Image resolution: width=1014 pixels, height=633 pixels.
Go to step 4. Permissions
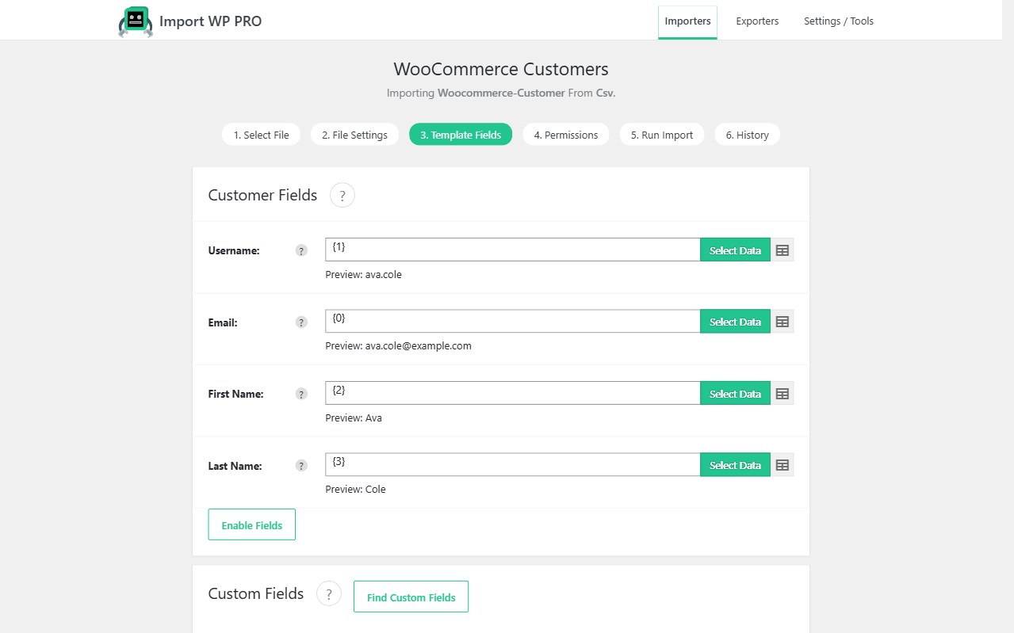pyautogui.click(x=566, y=135)
